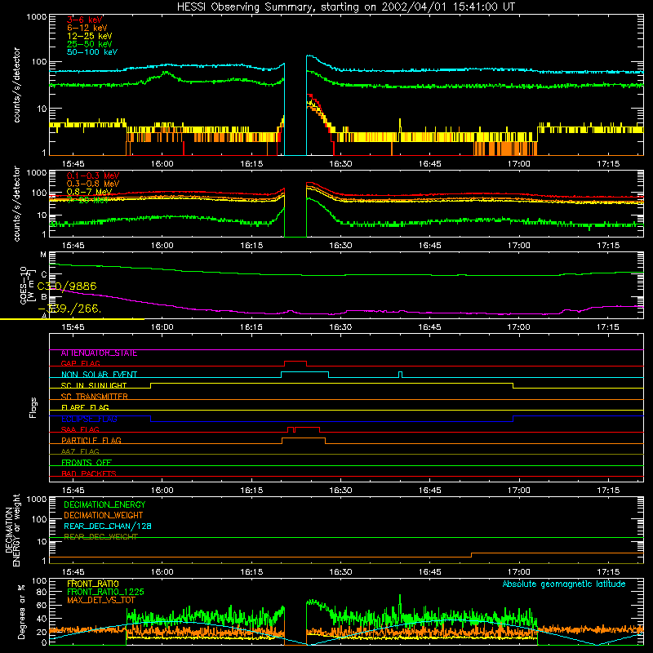Viewport: 653px width, 653px height.
Task: Click the 16:30 tick label below Flags panel
Action: (340, 491)
